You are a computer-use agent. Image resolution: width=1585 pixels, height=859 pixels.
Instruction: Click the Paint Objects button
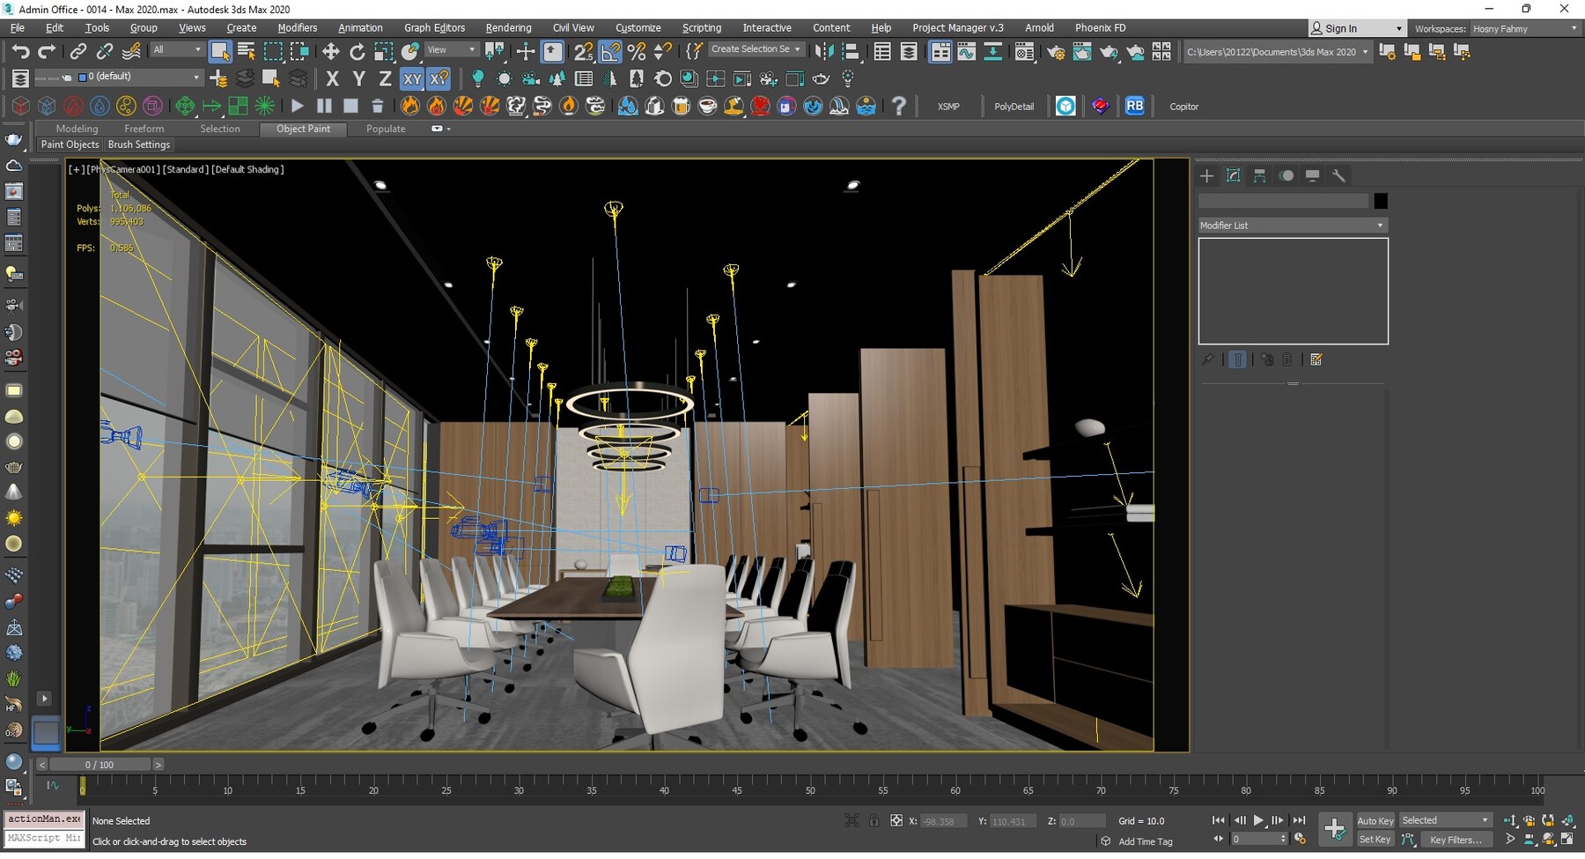[x=70, y=144]
